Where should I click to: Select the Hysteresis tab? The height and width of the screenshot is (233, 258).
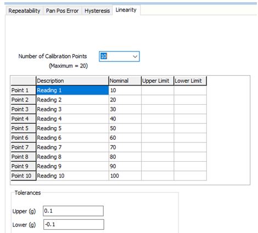click(97, 11)
